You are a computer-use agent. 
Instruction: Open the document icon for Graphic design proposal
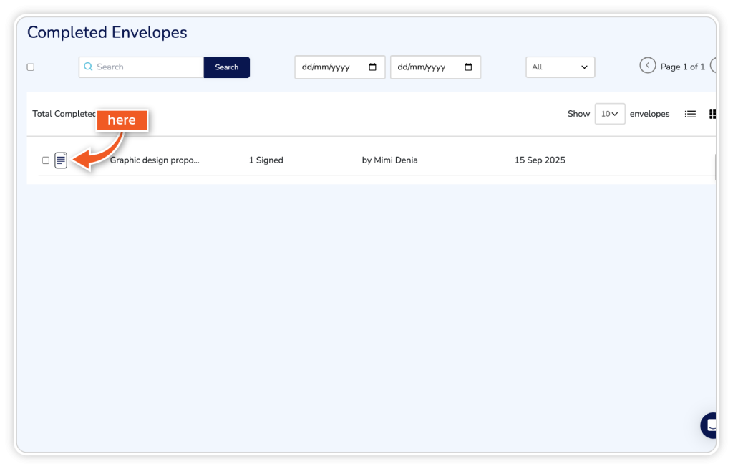point(61,160)
